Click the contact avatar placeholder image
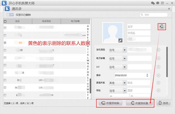 pyautogui.click(x=113, y=33)
